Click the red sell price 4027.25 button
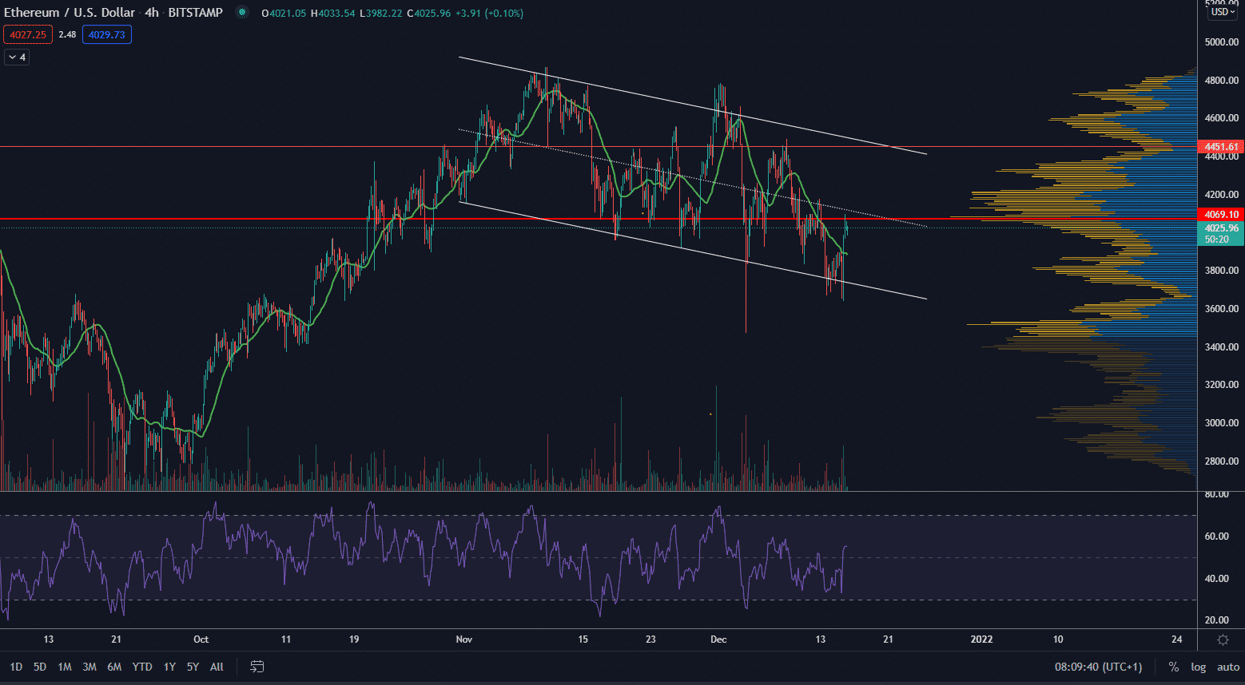The height and width of the screenshot is (685, 1245). tap(28, 34)
